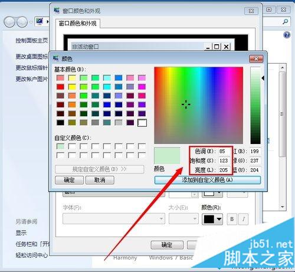Select the first custom light green swatch

click(x=60, y=146)
